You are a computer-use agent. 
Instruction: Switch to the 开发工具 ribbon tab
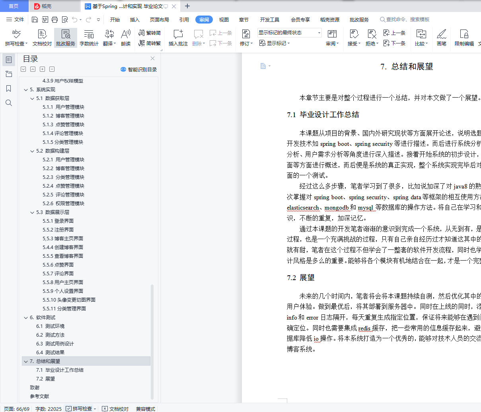(x=270, y=20)
